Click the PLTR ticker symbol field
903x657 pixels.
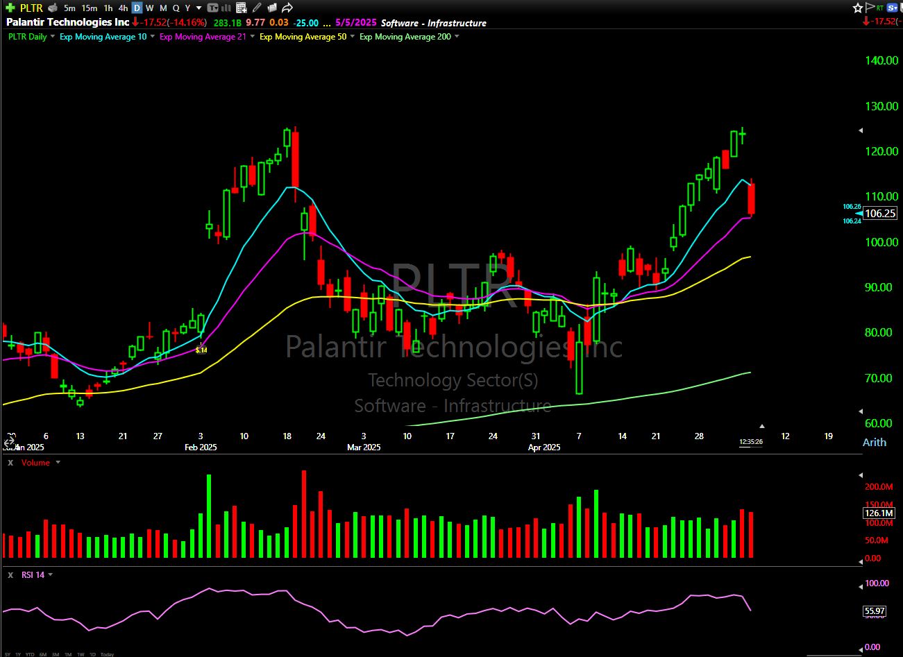pos(31,8)
